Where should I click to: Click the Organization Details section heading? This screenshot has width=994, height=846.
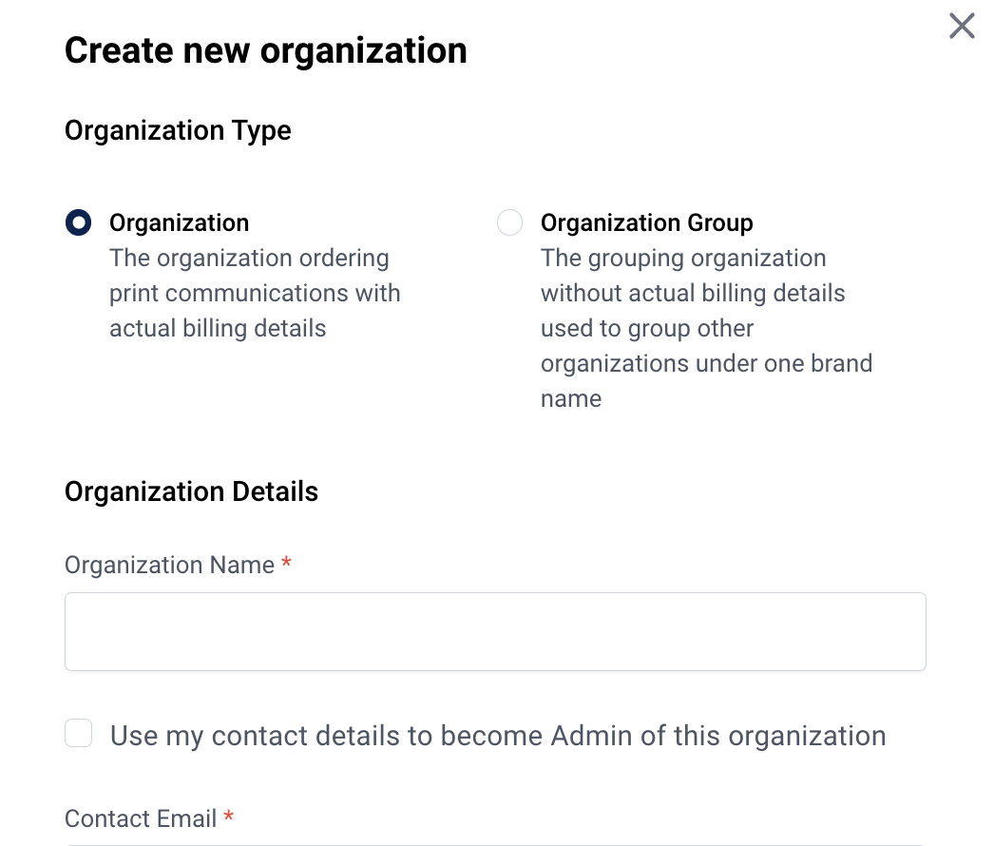point(191,492)
